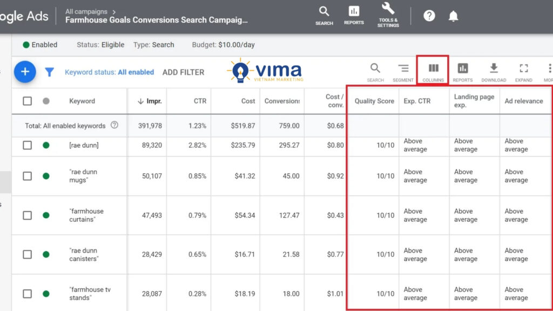Open the notifications bell

(x=453, y=16)
